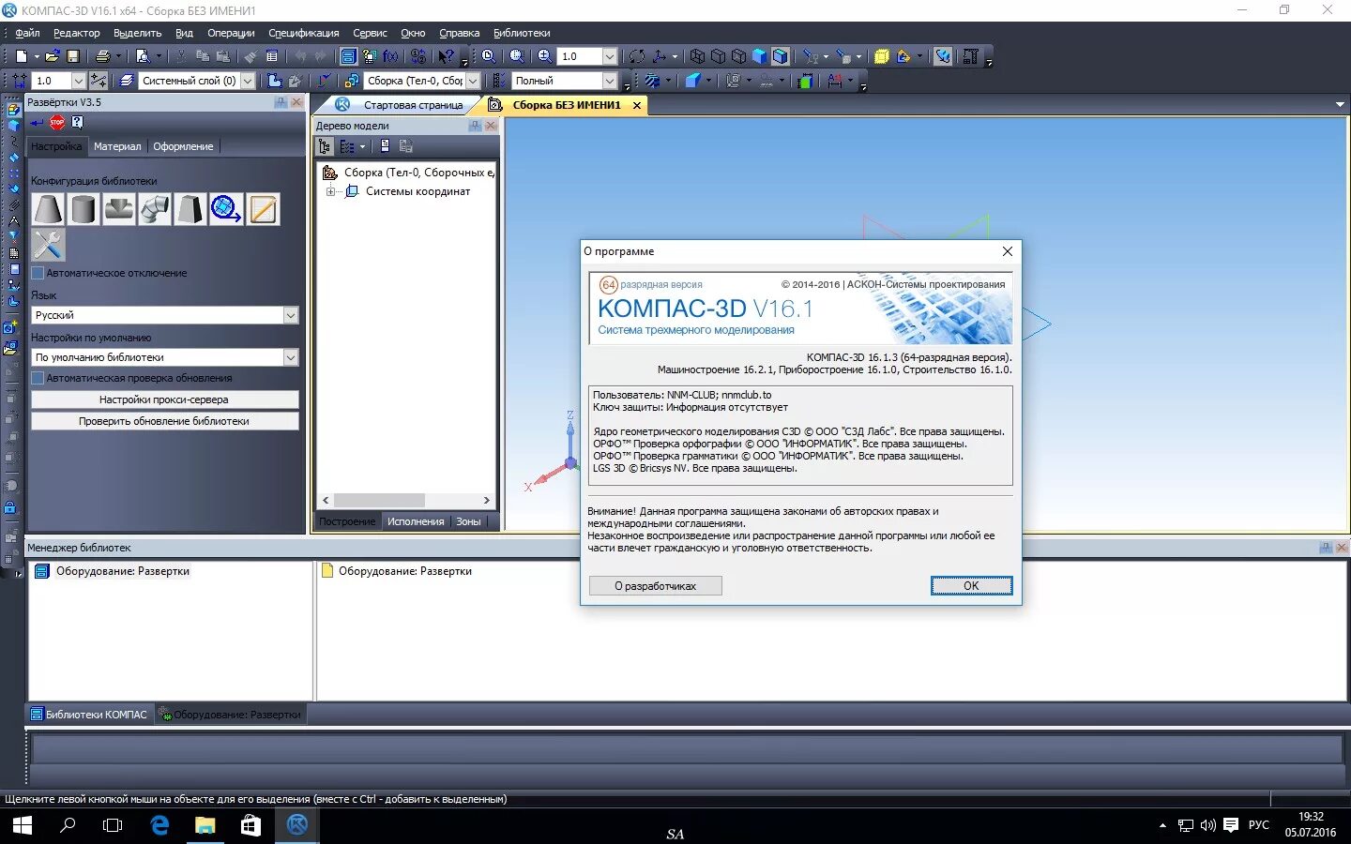Activate the What's This help cursor icon
Image resolution: width=1351 pixels, height=844 pixels.
447,56
